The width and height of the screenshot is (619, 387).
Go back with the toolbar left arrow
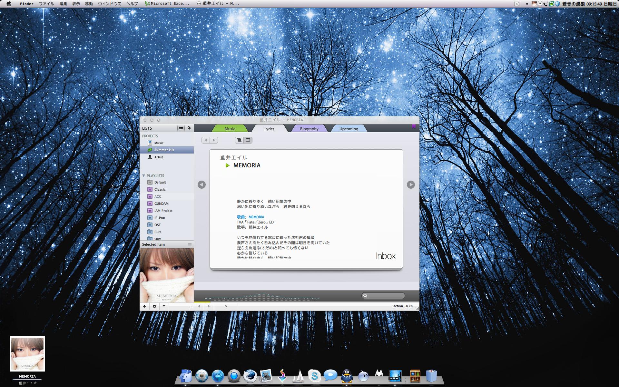[x=206, y=140]
